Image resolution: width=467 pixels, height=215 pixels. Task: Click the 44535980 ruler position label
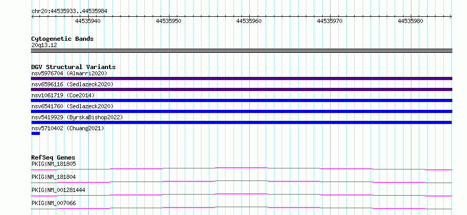[x=410, y=21]
